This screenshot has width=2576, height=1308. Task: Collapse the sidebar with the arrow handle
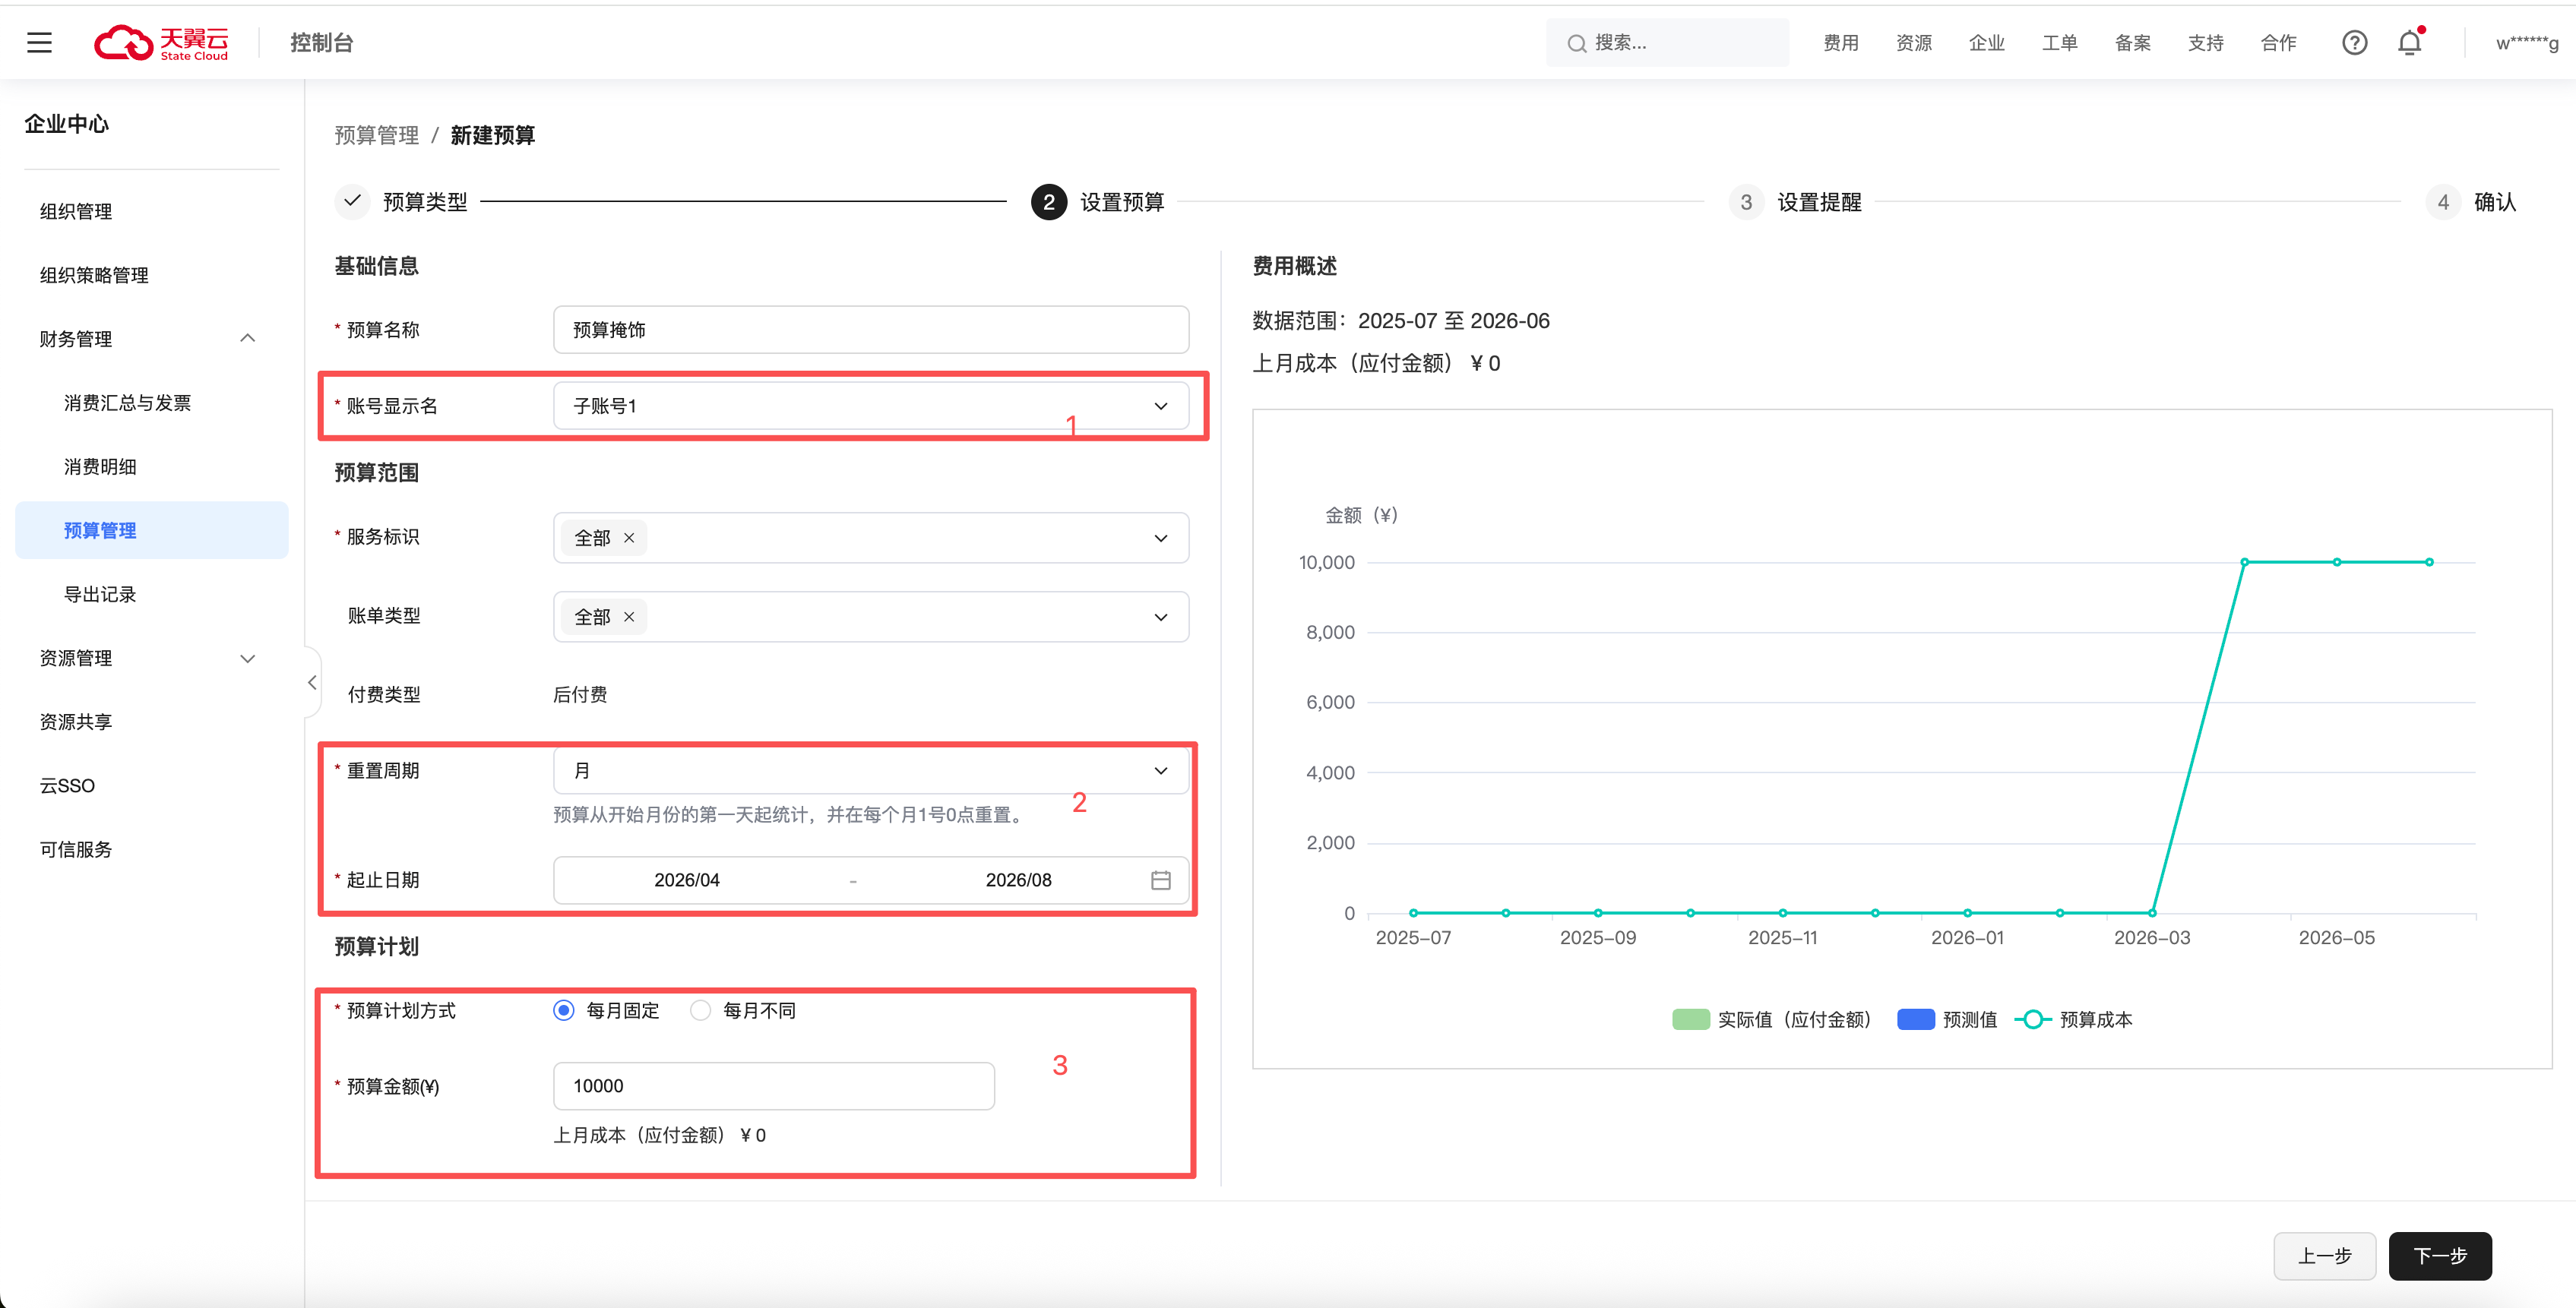312,682
